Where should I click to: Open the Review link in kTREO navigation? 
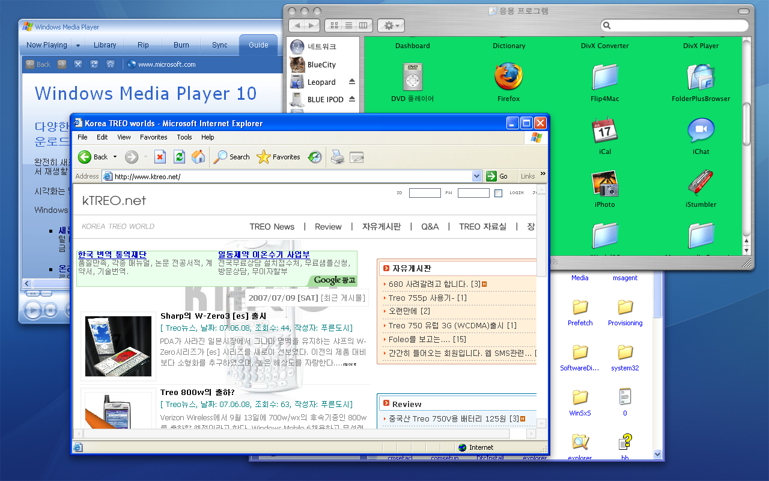[x=328, y=227]
